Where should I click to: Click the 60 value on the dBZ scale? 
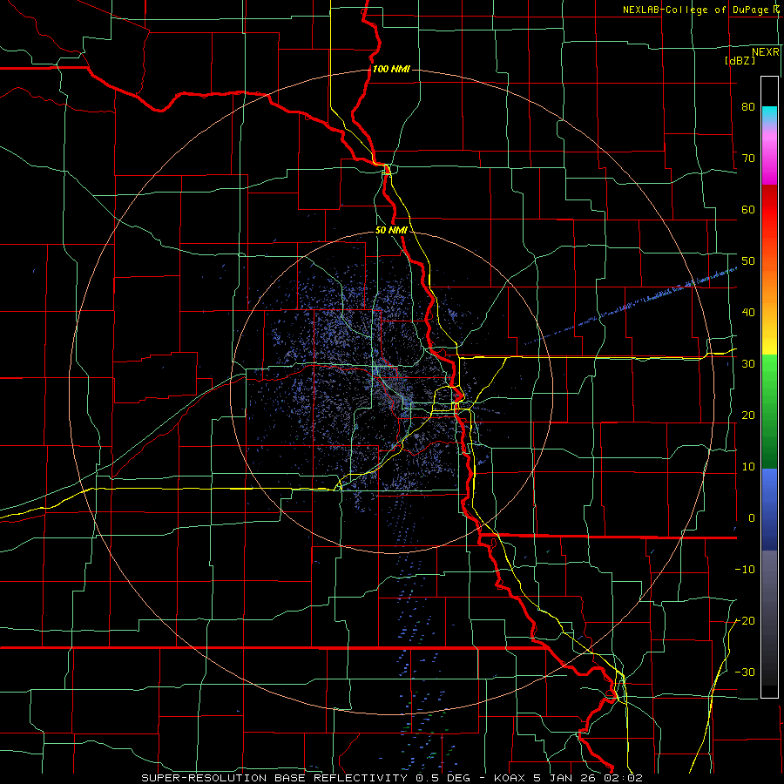pos(748,209)
